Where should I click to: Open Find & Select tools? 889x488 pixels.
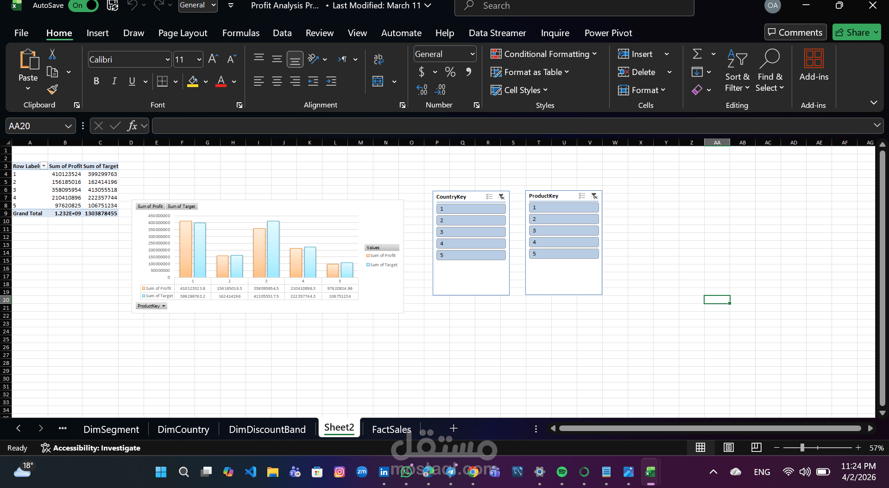point(769,70)
